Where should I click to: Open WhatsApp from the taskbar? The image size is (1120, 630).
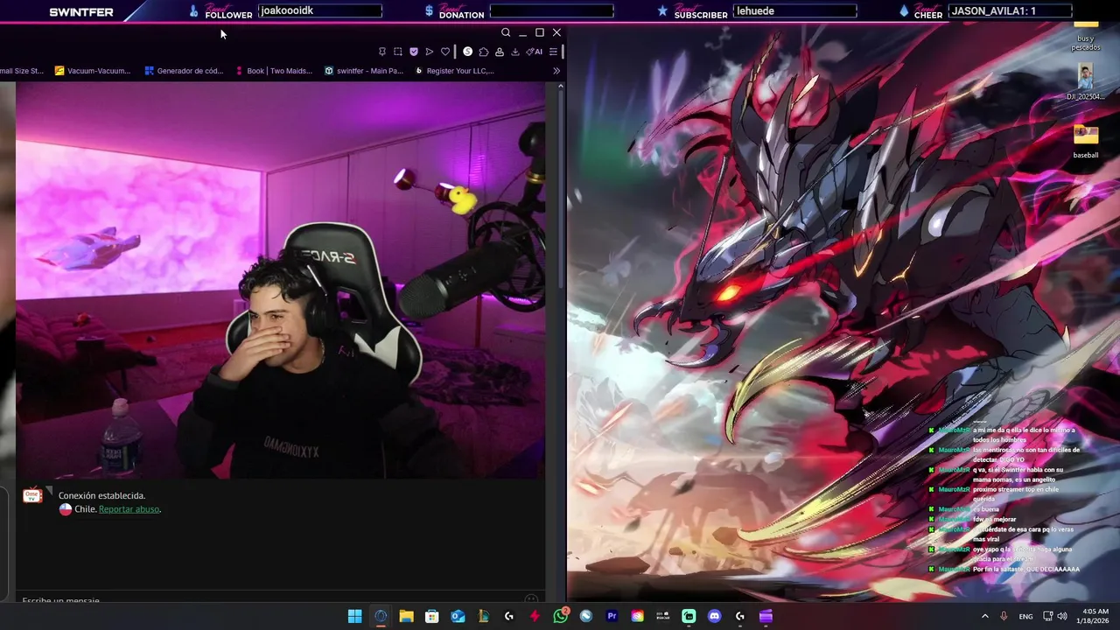561,616
